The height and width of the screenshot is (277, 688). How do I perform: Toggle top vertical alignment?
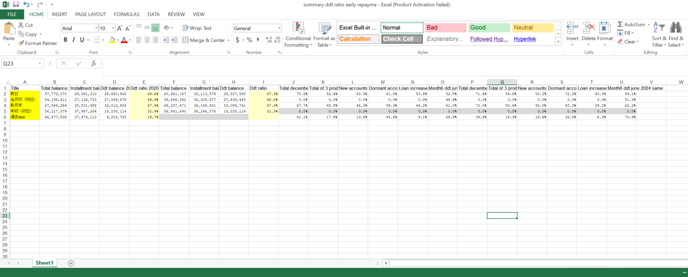click(x=139, y=28)
